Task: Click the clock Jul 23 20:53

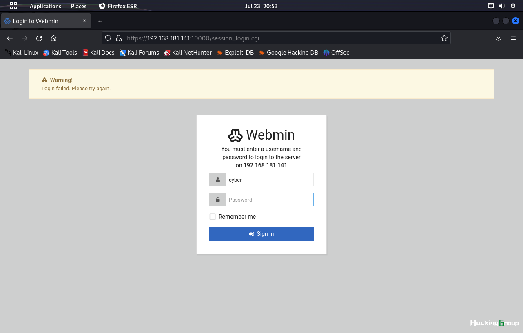Action: click(261, 6)
